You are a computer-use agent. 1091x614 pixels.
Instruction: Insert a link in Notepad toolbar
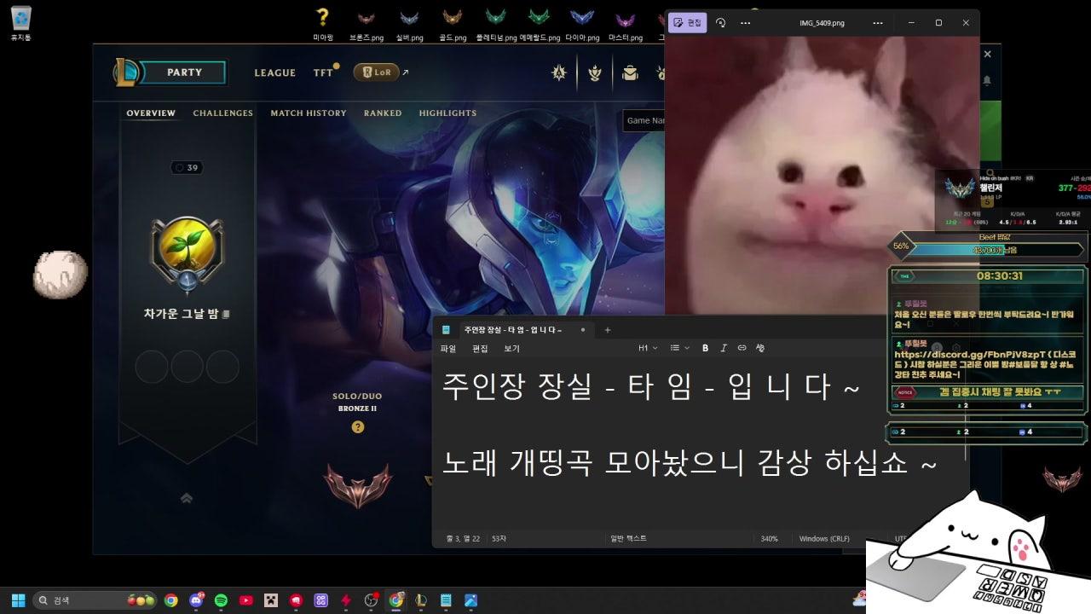coord(742,348)
